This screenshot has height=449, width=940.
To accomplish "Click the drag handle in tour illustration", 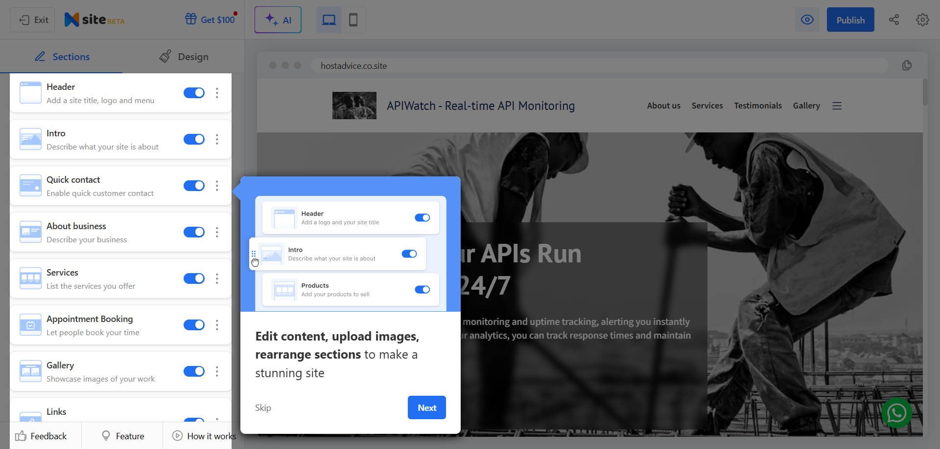I will click(254, 254).
